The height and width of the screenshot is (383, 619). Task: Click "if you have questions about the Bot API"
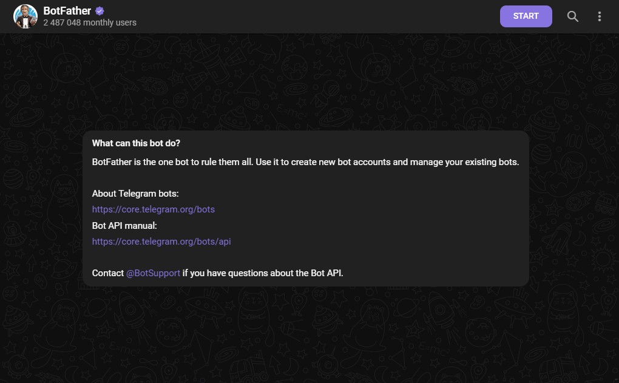click(x=263, y=273)
